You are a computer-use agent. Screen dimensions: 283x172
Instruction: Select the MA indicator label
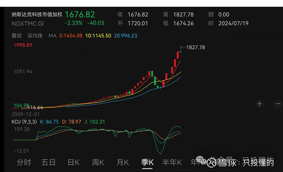(52, 36)
